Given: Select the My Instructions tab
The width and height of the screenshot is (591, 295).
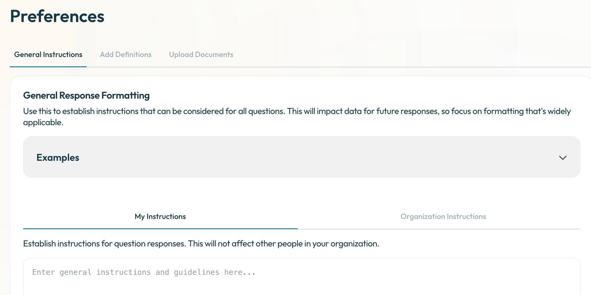Looking at the screenshot, I should pyautogui.click(x=160, y=217).
